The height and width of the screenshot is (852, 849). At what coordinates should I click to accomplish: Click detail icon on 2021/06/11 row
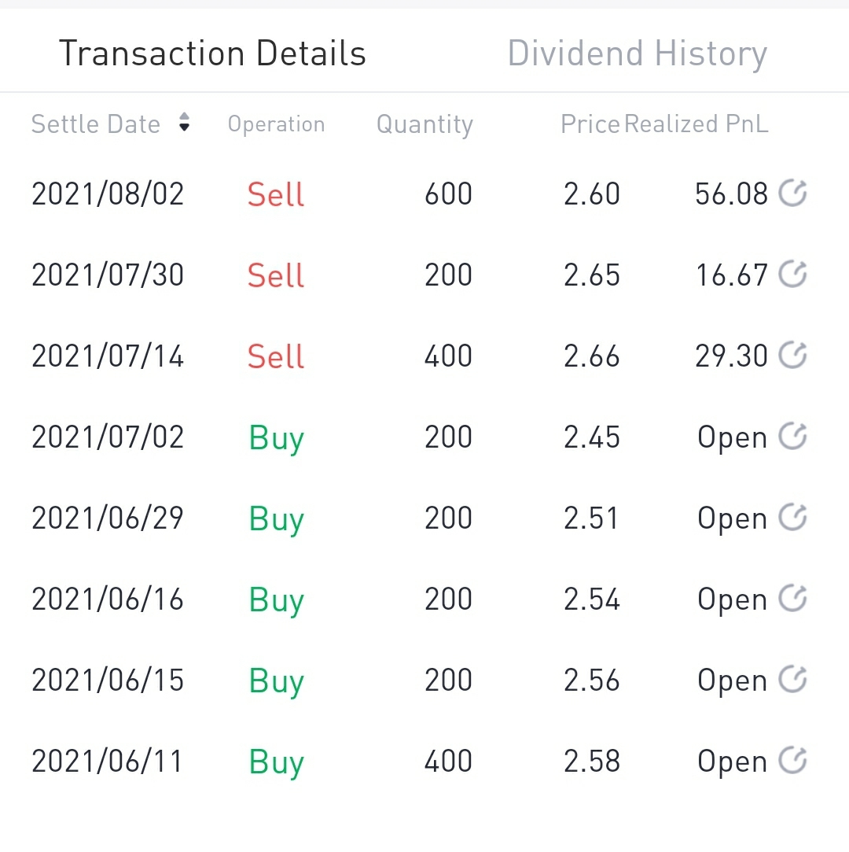click(x=792, y=760)
